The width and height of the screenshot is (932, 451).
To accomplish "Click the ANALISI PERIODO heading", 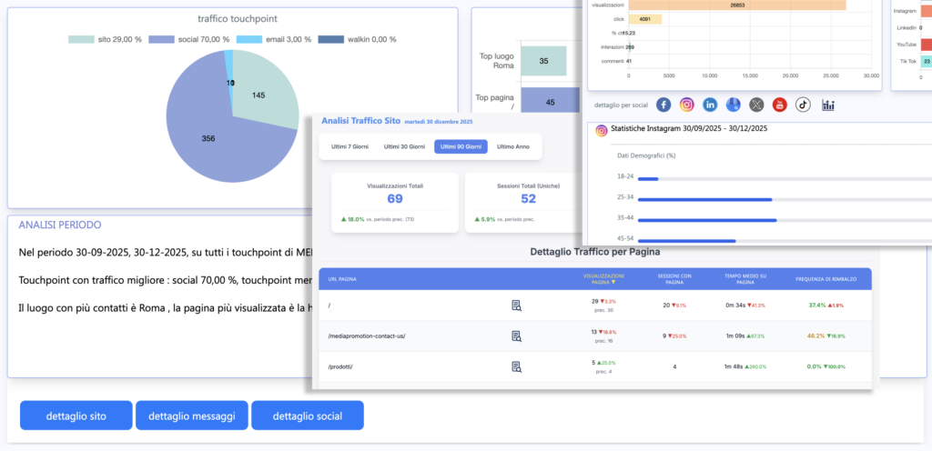I will point(60,225).
